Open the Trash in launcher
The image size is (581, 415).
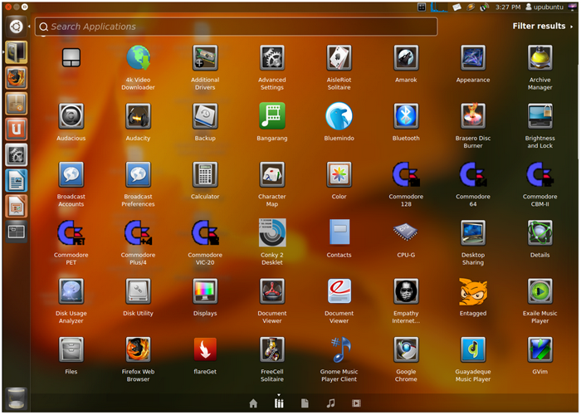click(17, 398)
